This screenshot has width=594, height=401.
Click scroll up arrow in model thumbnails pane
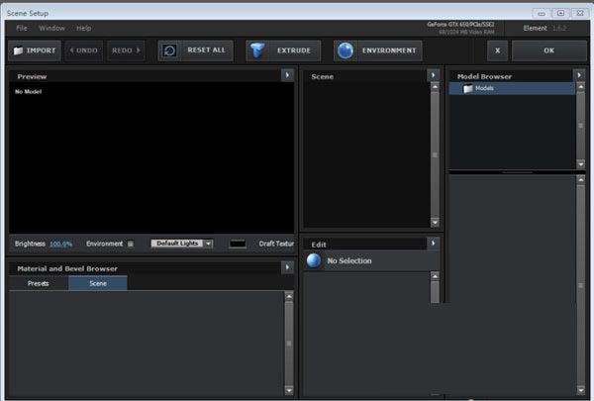(580, 180)
